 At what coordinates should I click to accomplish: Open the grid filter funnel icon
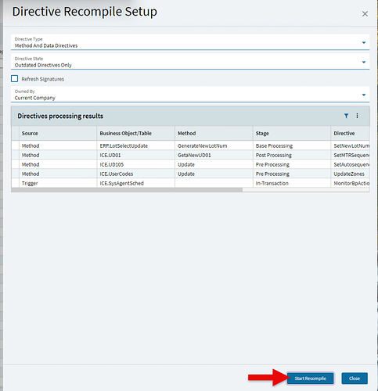[346, 116]
